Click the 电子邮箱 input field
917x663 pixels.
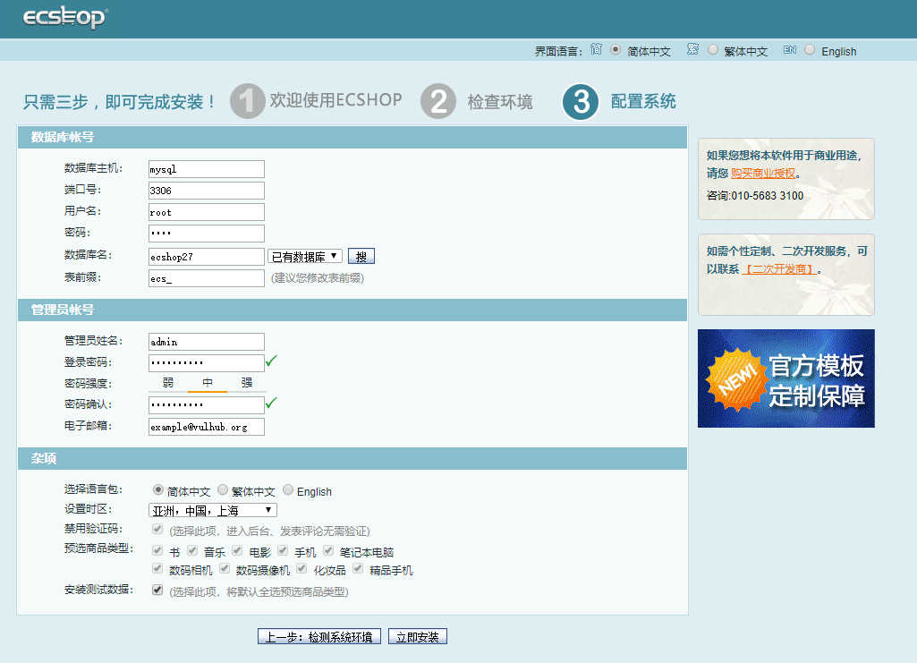point(207,427)
